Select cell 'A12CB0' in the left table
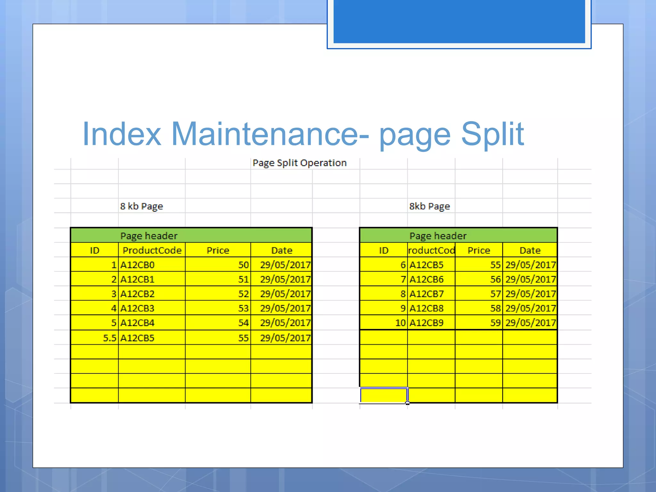 click(x=152, y=265)
